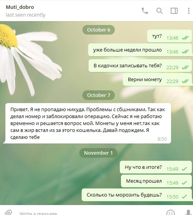The width and height of the screenshot is (193, 215).
Task: Select the message 'Ну что в итоге?'
Action: (156, 167)
